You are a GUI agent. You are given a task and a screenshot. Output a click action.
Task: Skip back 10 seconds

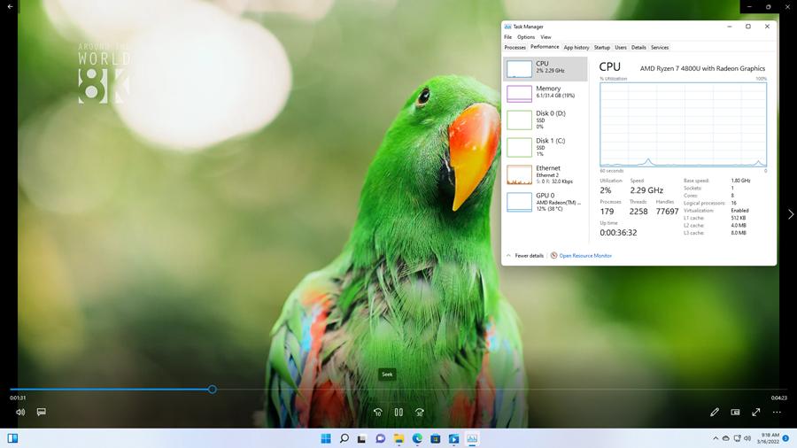pyautogui.click(x=378, y=412)
